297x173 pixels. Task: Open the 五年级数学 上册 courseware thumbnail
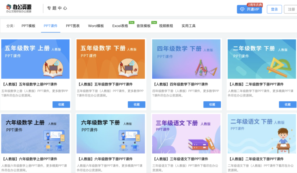point(35,59)
